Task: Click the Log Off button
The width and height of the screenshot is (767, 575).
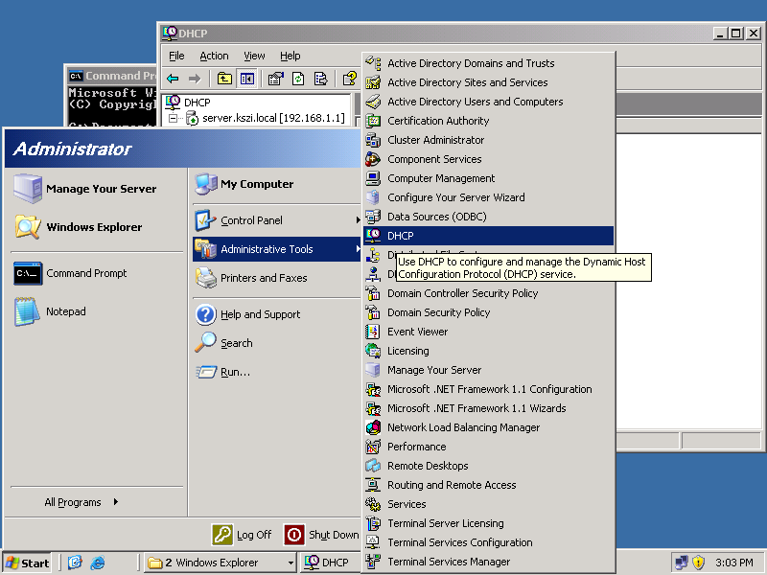Action: tap(242, 535)
